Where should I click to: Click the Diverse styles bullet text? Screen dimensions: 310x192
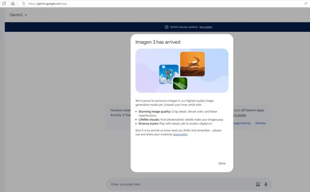tap(175, 123)
